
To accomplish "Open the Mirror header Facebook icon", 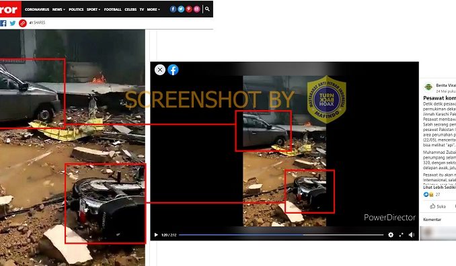I will click(173, 9).
